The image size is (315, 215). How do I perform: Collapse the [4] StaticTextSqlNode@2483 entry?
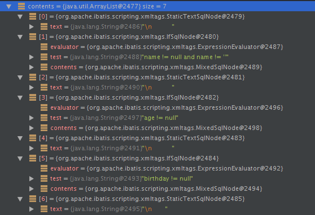point(20,138)
